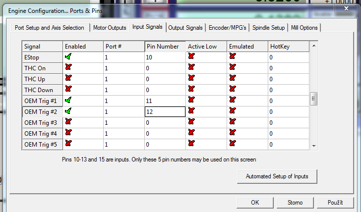The height and width of the screenshot is (212, 361).
Task: Edit the OEM Trig #2 Port # cell
Action: [124, 112]
